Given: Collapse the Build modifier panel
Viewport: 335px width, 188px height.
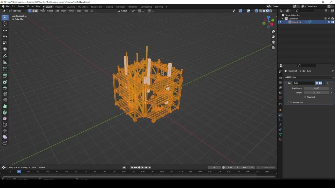Looking at the screenshot, I should pyautogui.click(x=286, y=83).
